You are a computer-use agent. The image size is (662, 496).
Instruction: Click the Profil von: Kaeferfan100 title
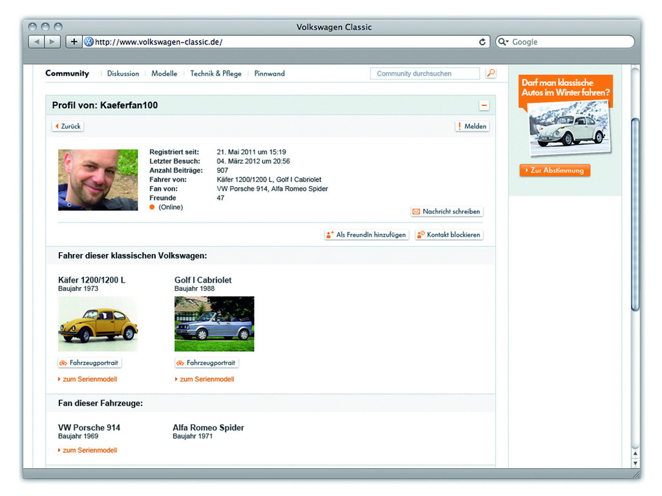click(105, 105)
